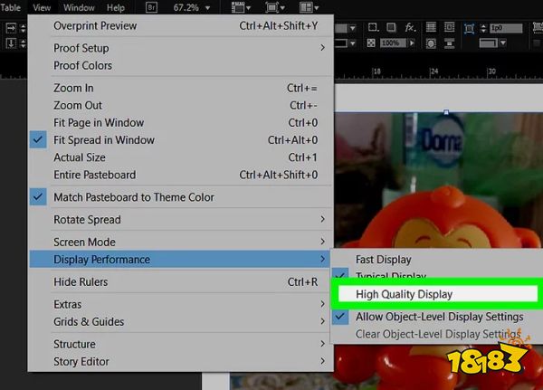Click the no text wrap icon
The image size is (543, 390).
(x=431, y=27)
